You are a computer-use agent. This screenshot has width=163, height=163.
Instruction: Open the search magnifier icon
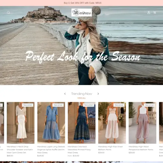8,12
